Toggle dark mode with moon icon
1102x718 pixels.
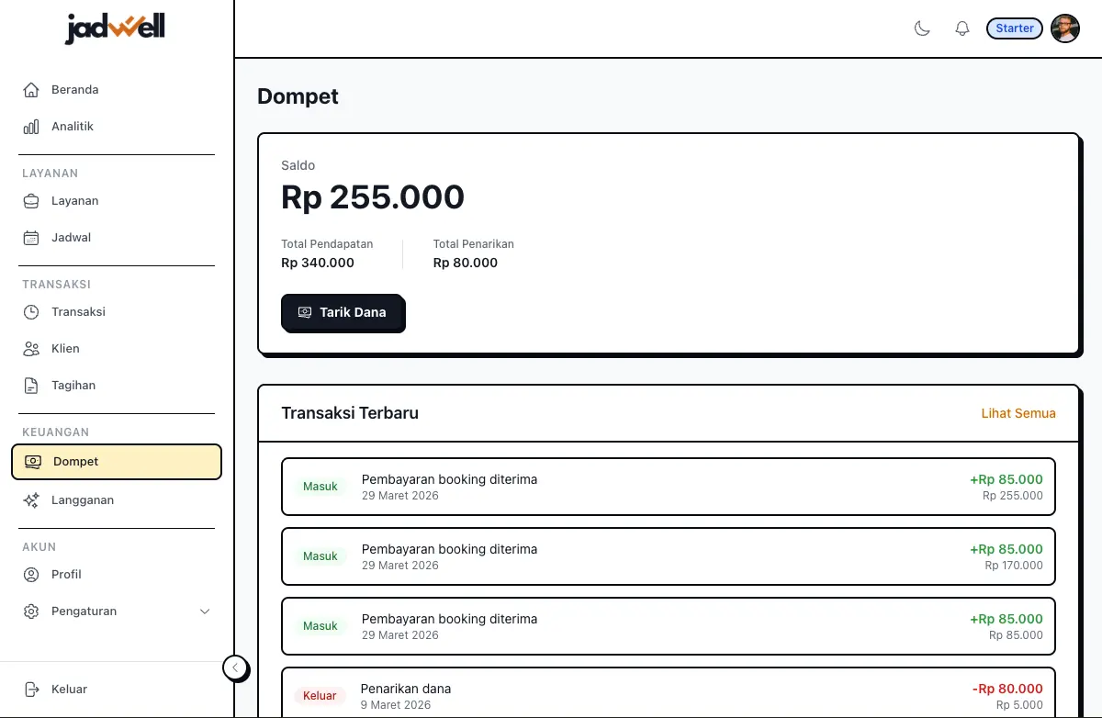click(x=922, y=28)
